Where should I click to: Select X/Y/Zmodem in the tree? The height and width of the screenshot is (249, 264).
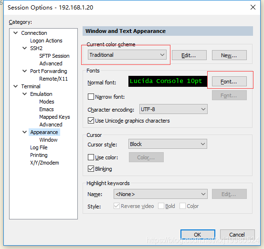tap(44, 163)
